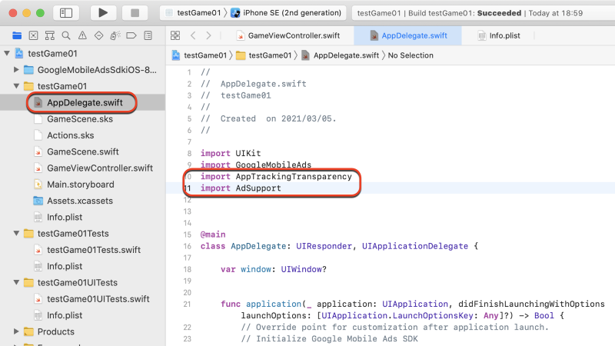
Task: Click the red close window button
Action: tap(13, 13)
